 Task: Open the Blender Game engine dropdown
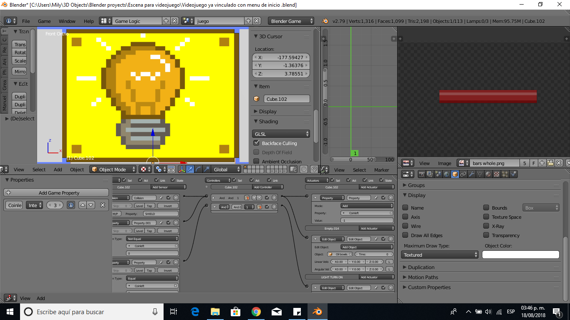click(x=291, y=21)
